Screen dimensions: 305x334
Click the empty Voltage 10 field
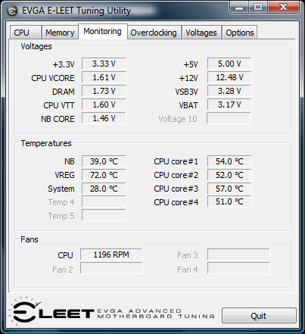229,118
